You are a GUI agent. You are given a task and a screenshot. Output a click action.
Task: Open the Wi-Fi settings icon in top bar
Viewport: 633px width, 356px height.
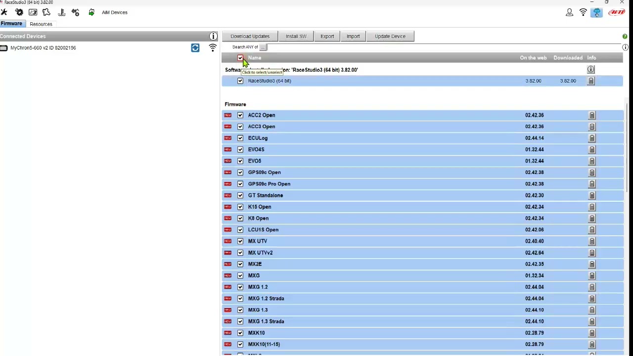[x=583, y=12]
